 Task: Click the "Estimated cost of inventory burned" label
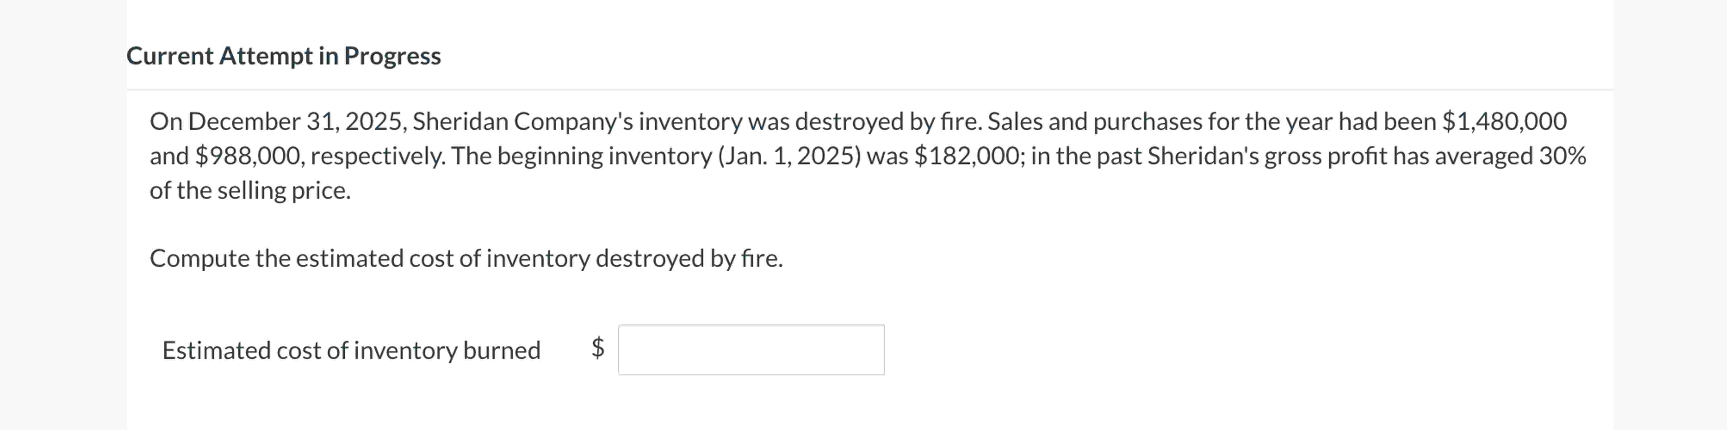click(351, 350)
